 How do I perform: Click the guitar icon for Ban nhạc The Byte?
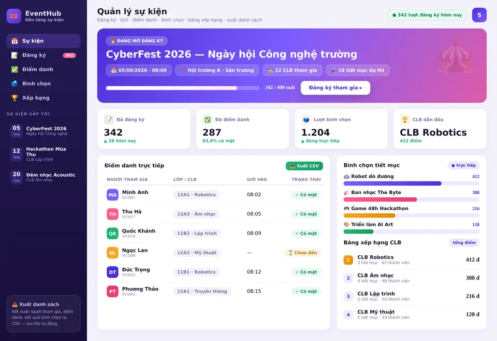click(x=346, y=193)
